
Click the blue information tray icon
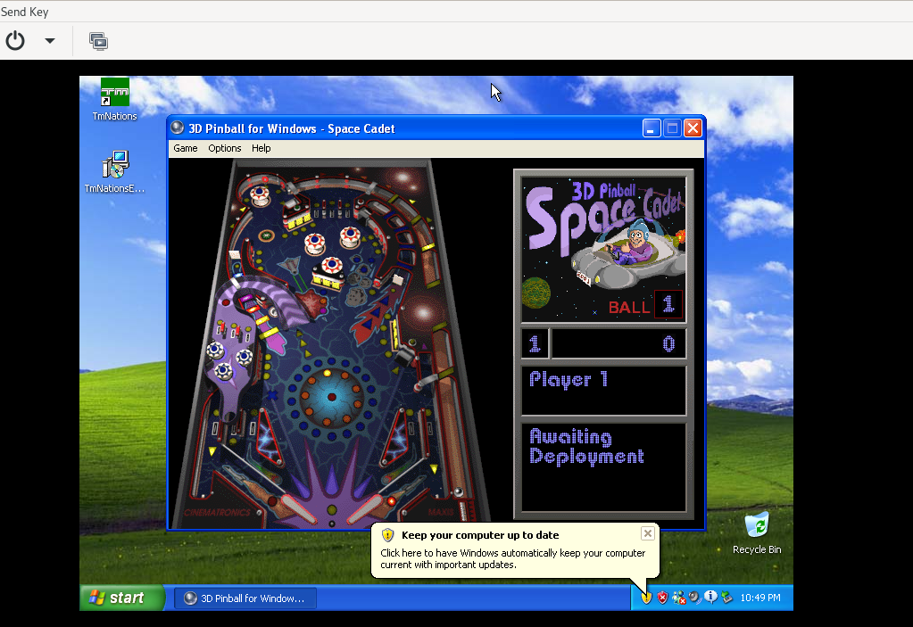tap(710, 597)
